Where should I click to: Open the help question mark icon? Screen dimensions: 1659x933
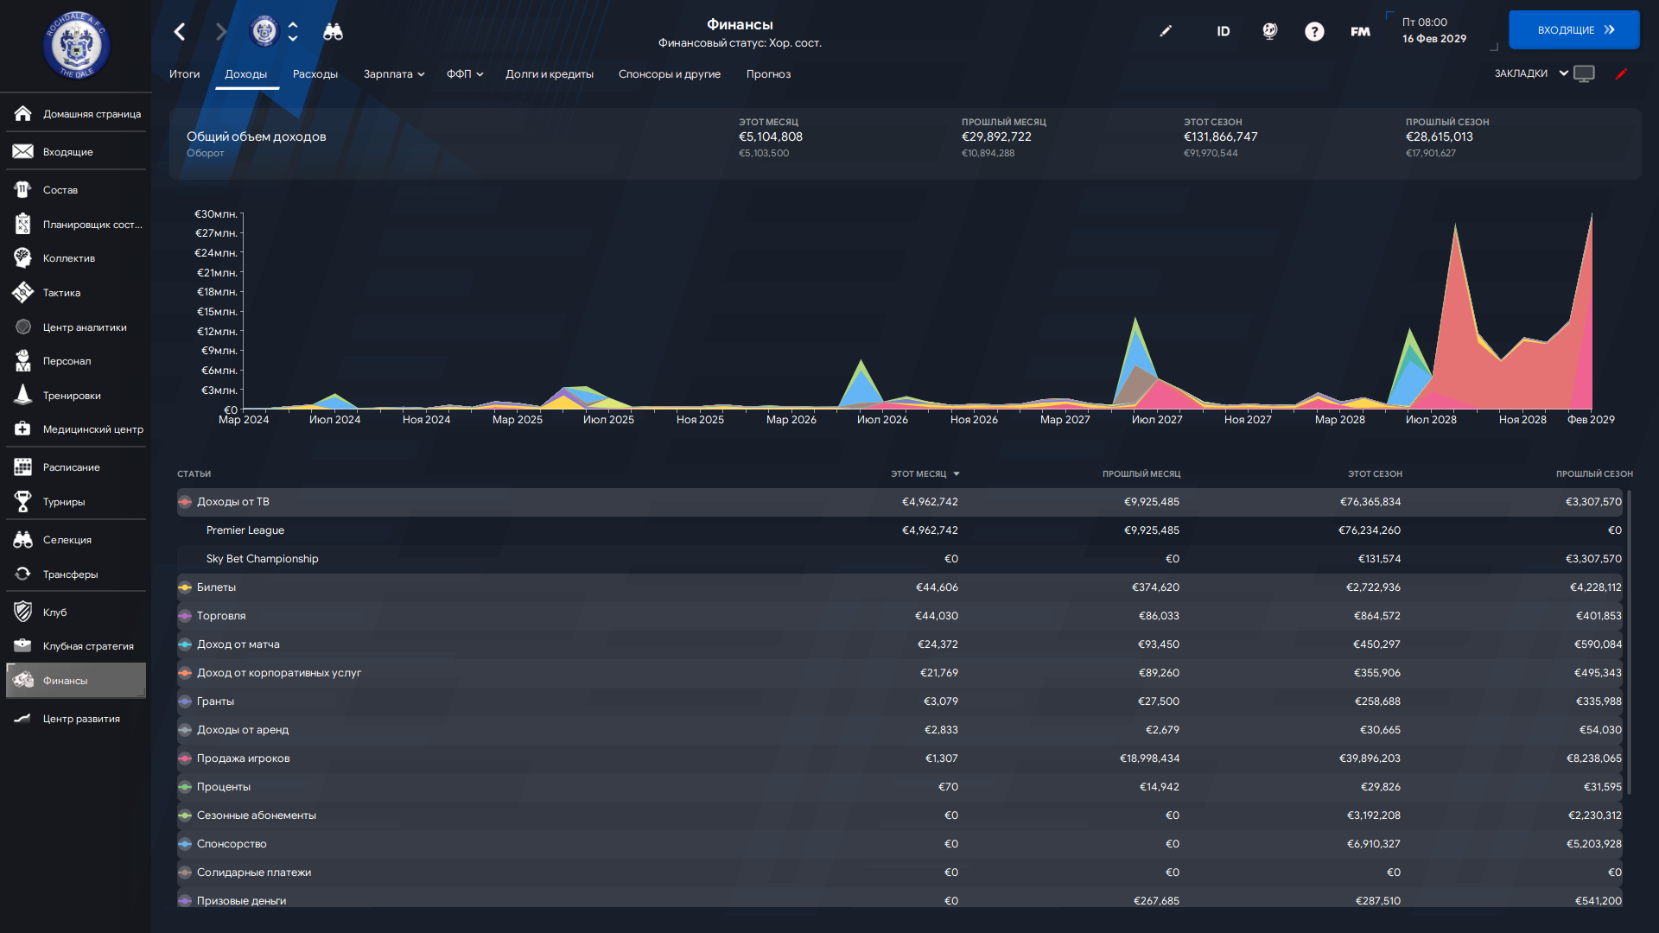click(1313, 32)
